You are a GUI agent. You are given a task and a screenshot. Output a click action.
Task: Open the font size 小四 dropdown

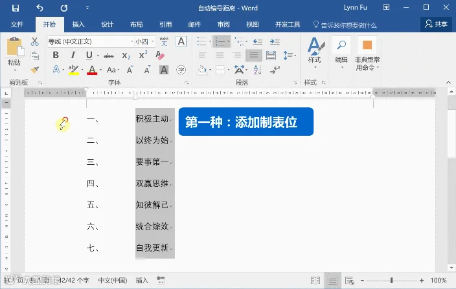point(153,41)
